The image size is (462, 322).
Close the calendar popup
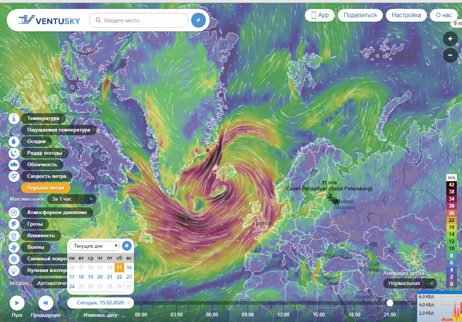pyautogui.click(x=127, y=245)
